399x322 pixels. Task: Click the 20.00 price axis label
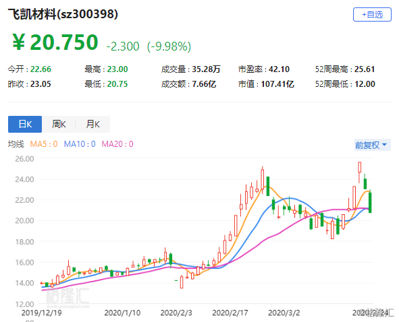point(24,220)
